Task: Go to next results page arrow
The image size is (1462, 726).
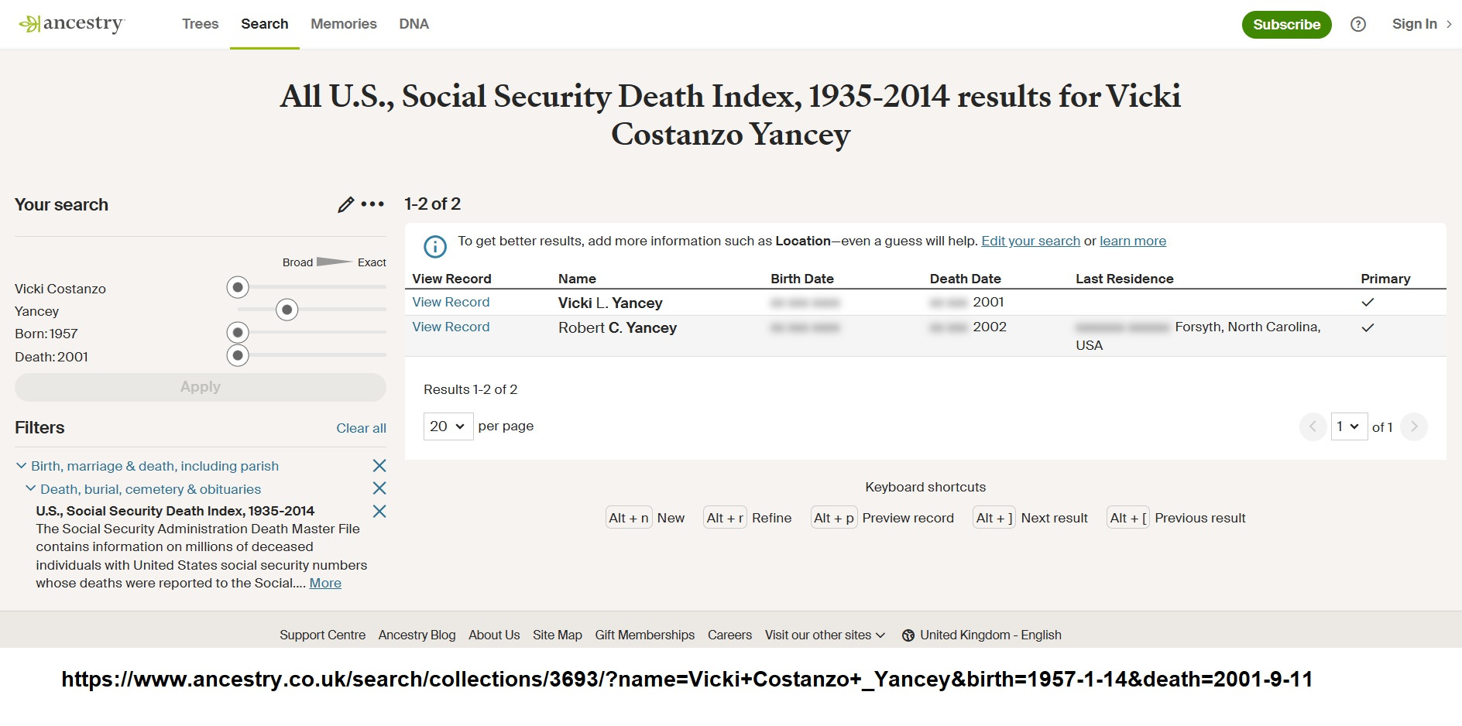Action: click(1414, 426)
